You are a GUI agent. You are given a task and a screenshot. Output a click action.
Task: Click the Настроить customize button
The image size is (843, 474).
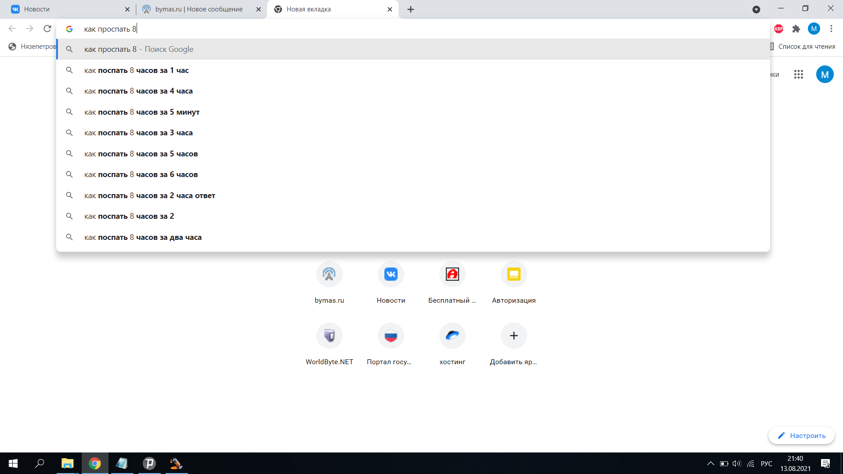(801, 435)
